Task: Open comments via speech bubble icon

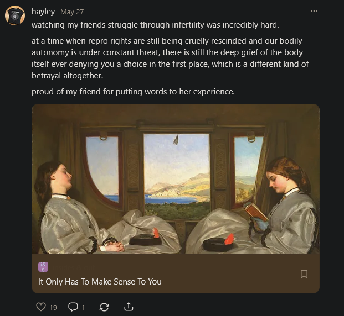Action: click(x=73, y=307)
